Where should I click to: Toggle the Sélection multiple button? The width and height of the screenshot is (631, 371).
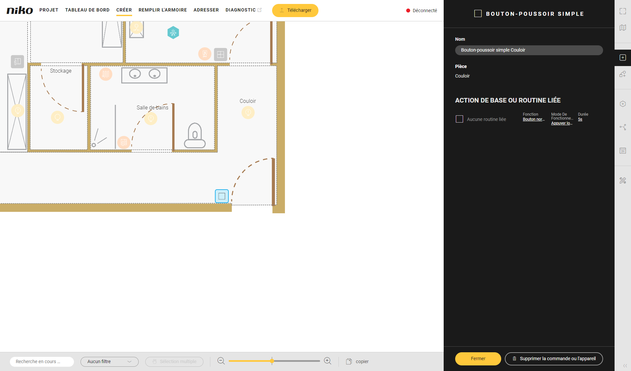pos(174,361)
